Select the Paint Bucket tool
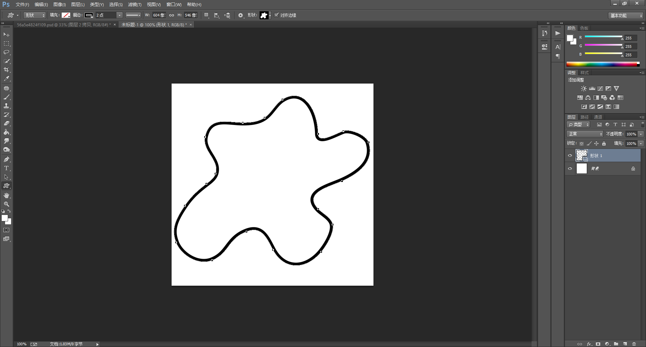 6,132
